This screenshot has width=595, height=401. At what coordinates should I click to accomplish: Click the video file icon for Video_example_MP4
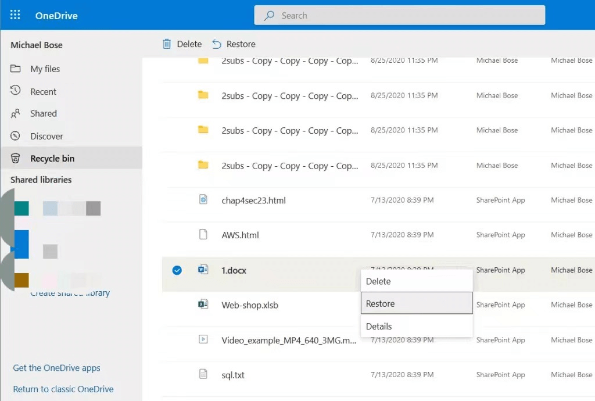coord(203,339)
